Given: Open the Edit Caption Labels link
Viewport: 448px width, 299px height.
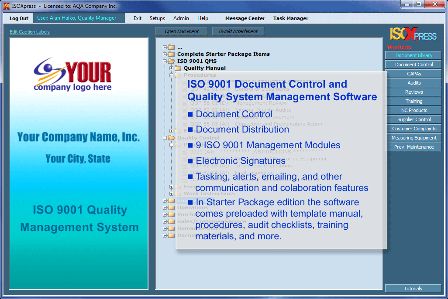Looking at the screenshot, I should pos(29,32).
